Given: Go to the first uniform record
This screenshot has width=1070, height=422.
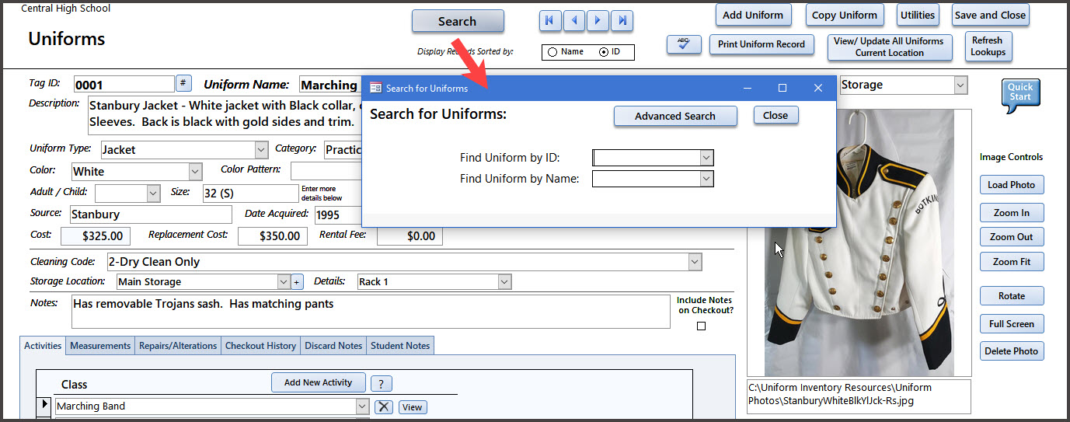Looking at the screenshot, I should point(549,21).
